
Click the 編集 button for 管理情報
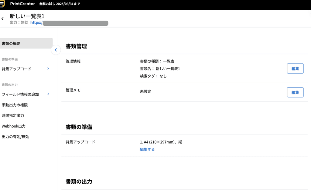295,68
